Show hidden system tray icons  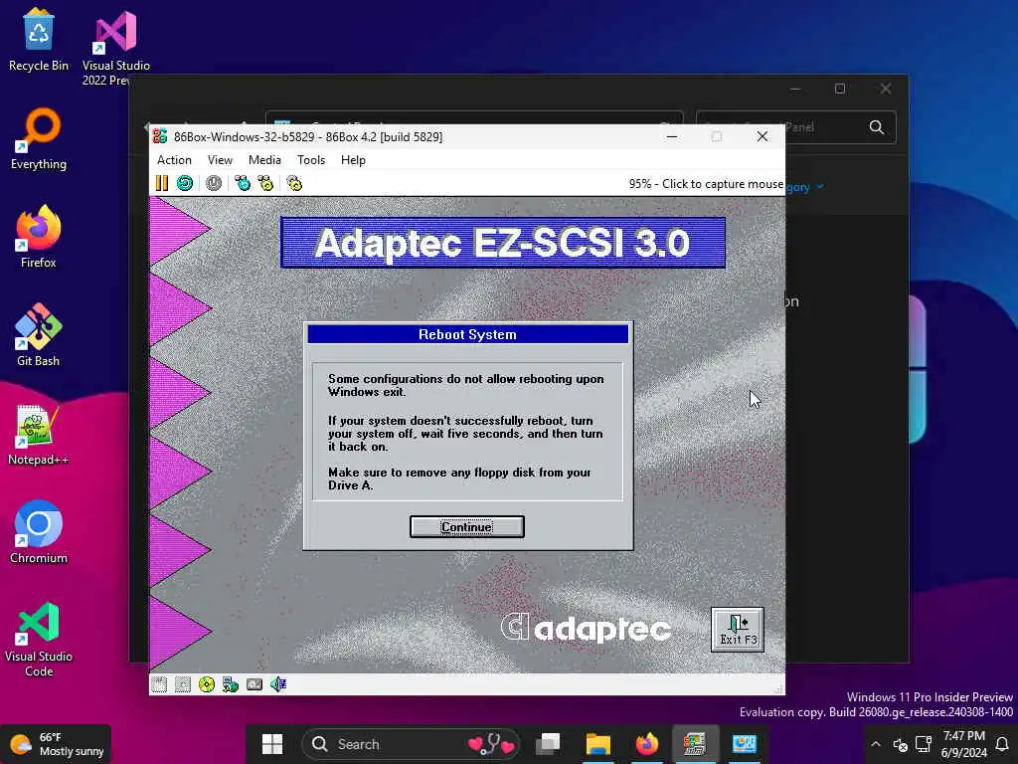coord(876,744)
